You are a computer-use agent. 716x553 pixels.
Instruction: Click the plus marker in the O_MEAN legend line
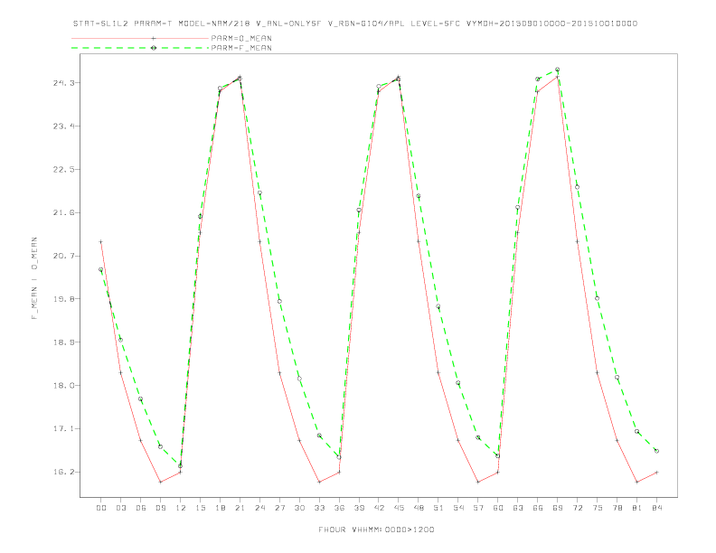(x=154, y=38)
